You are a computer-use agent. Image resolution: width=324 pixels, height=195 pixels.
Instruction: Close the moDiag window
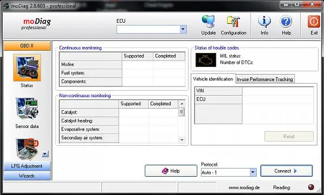312,4
